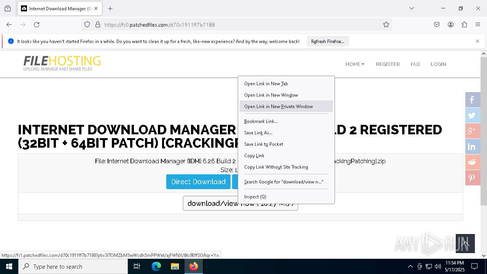The width and height of the screenshot is (487, 274).
Task: Click the taskbar search box
Action: [73, 266]
